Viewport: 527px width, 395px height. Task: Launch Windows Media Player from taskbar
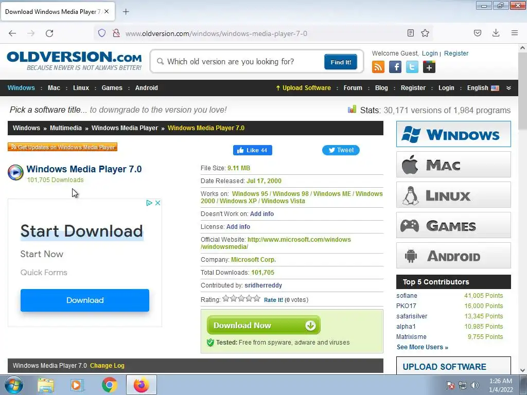click(x=77, y=385)
